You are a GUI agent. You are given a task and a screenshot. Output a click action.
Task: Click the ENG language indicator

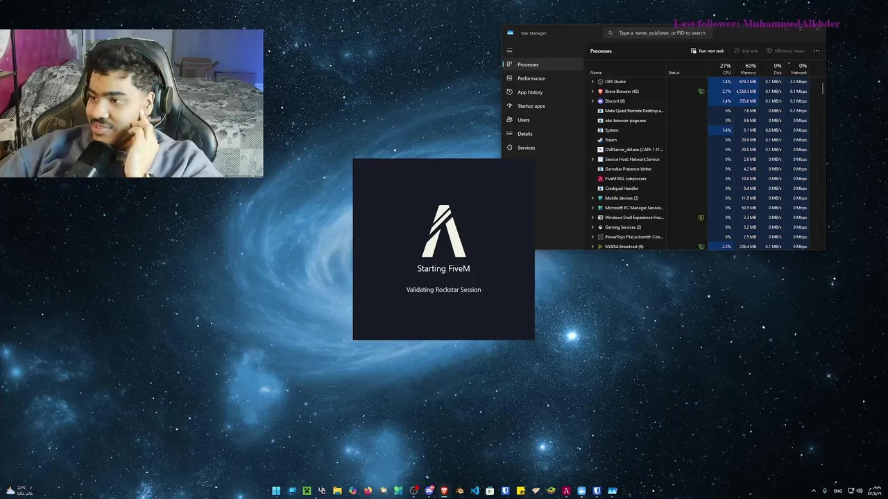pyautogui.click(x=838, y=491)
